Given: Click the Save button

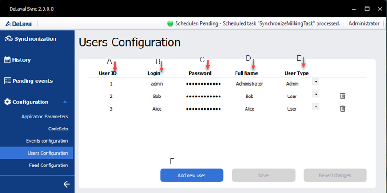Looking at the screenshot, I should point(263,175).
